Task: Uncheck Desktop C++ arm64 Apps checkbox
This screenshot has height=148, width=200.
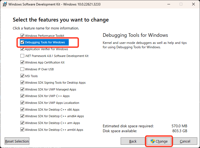Action: tap(22, 129)
